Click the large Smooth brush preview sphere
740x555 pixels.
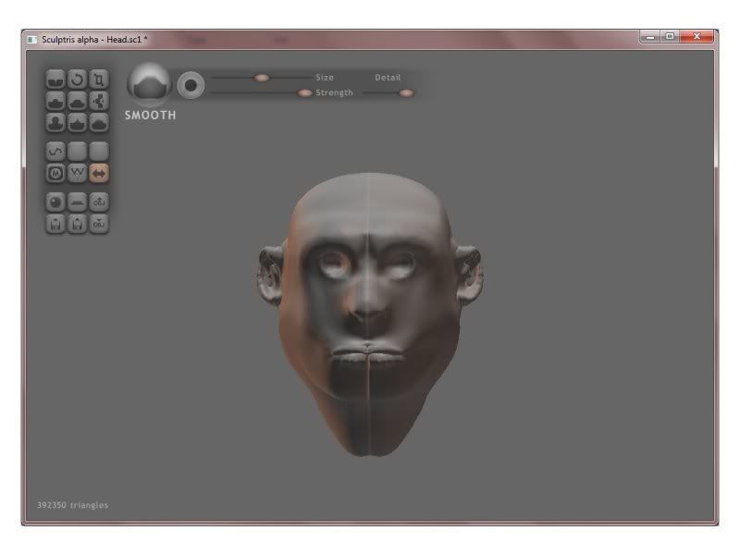click(x=147, y=84)
